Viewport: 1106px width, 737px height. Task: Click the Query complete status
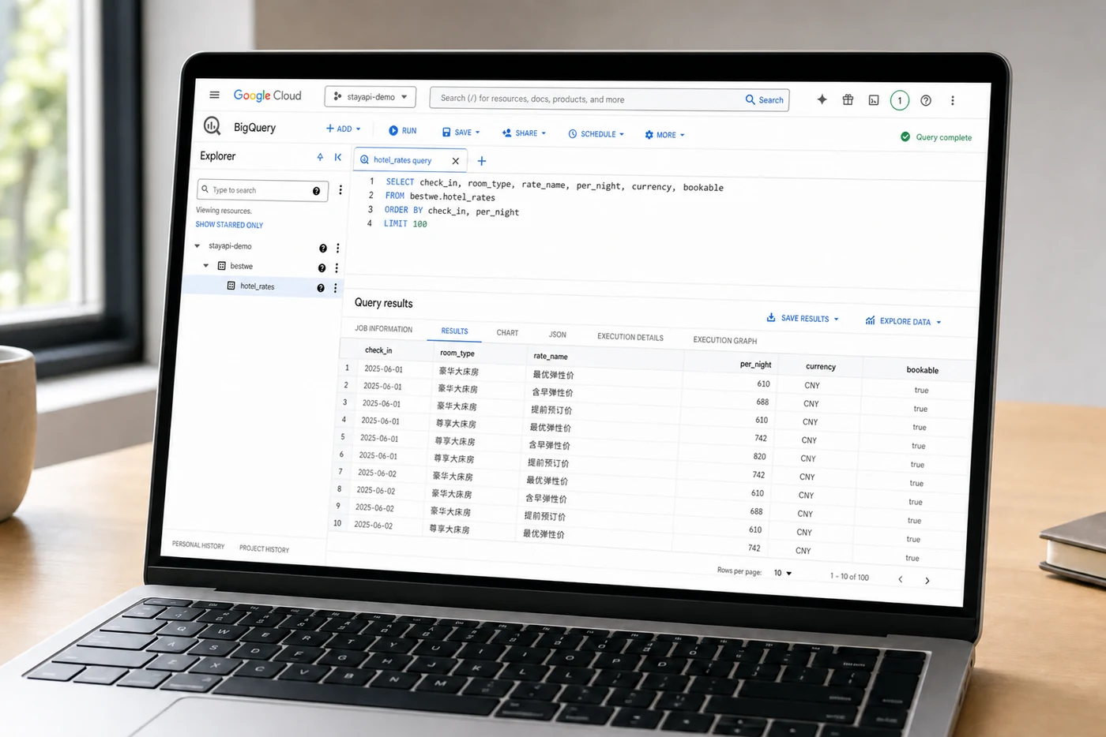point(937,137)
